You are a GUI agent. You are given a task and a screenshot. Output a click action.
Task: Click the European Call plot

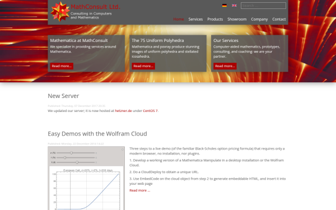pos(86,189)
